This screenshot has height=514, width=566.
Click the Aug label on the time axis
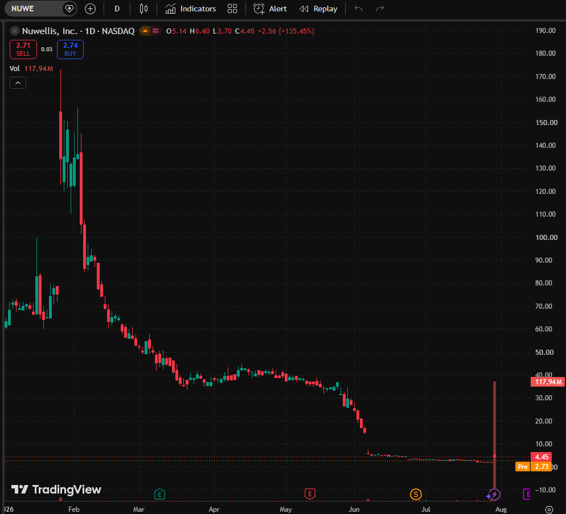point(501,509)
